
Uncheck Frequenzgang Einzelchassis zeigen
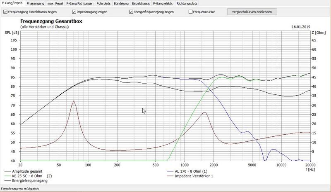[x=5, y=12]
